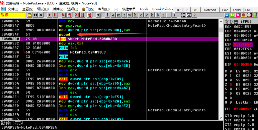258x130 pixels.
Task: Click the 寄存器 (FPU) registers header
Action: [x=237, y=21]
